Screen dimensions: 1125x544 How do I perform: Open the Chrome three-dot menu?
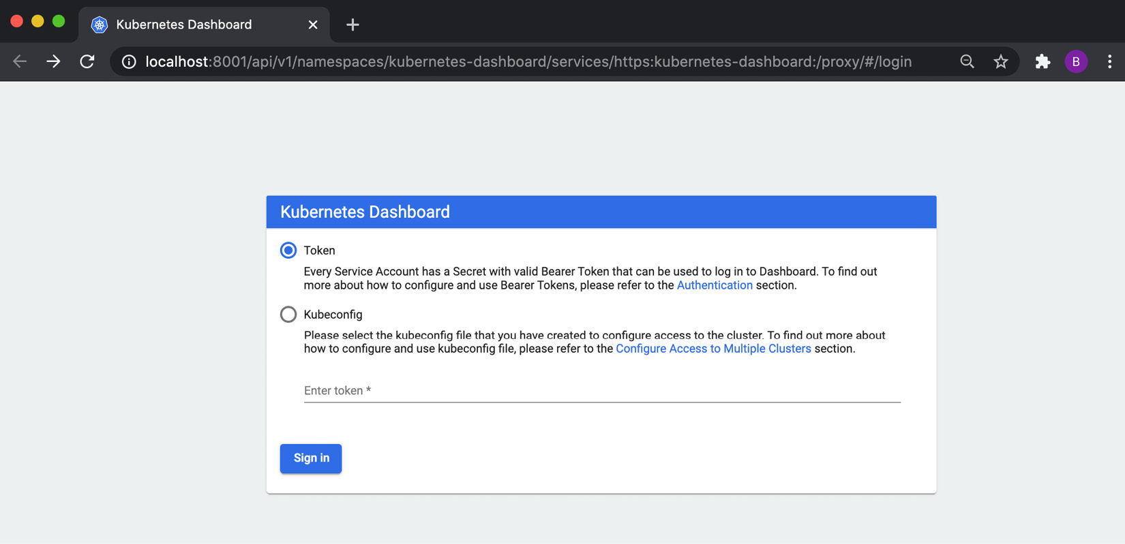pos(1110,61)
